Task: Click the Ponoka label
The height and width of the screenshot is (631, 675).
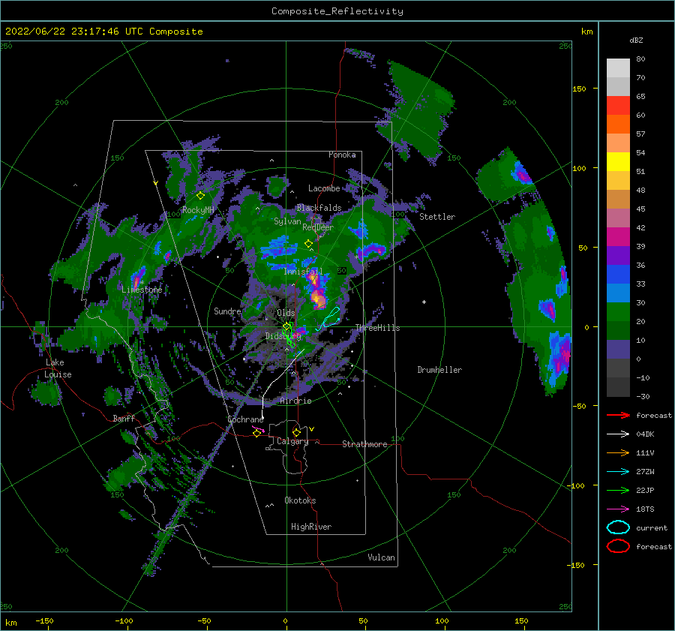Action: [x=342, y=155]
